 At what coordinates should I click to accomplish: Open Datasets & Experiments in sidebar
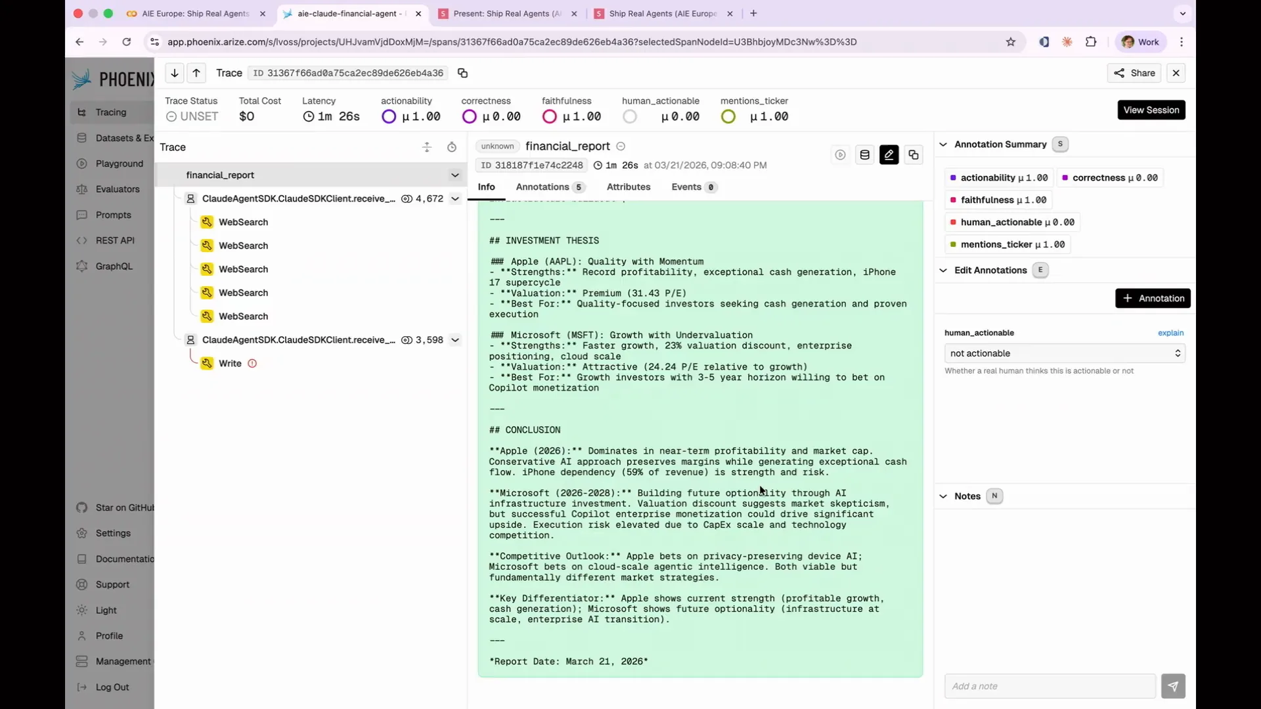pos(115,138)
